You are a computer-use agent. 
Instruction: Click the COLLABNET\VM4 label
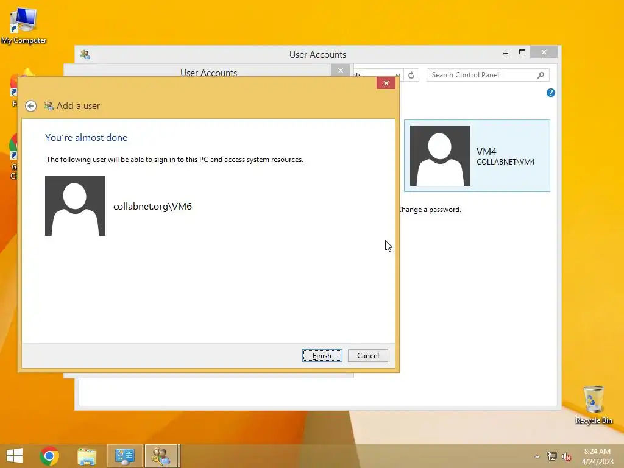(505, 162)
